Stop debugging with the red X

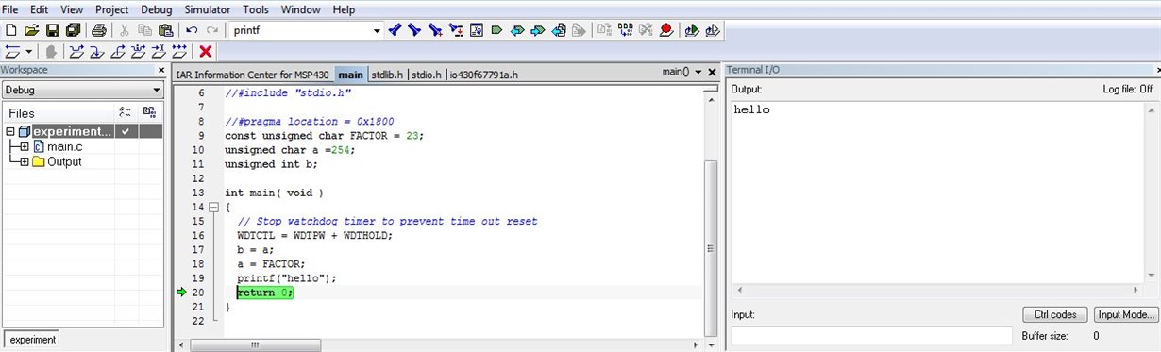tap(206, 51)
